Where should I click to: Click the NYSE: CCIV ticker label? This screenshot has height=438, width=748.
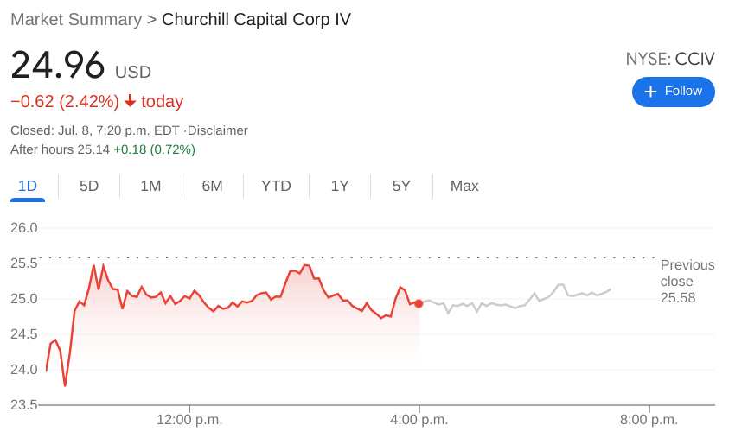coord(670,59)
